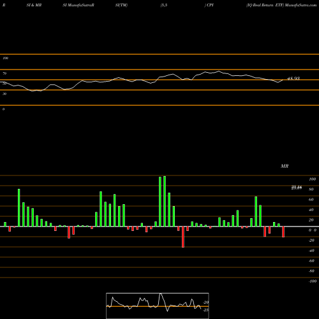This screenshot has width=319, height=319.
Task: Select the 'SI(TM)' header text
Action: [x=121, y=5]
